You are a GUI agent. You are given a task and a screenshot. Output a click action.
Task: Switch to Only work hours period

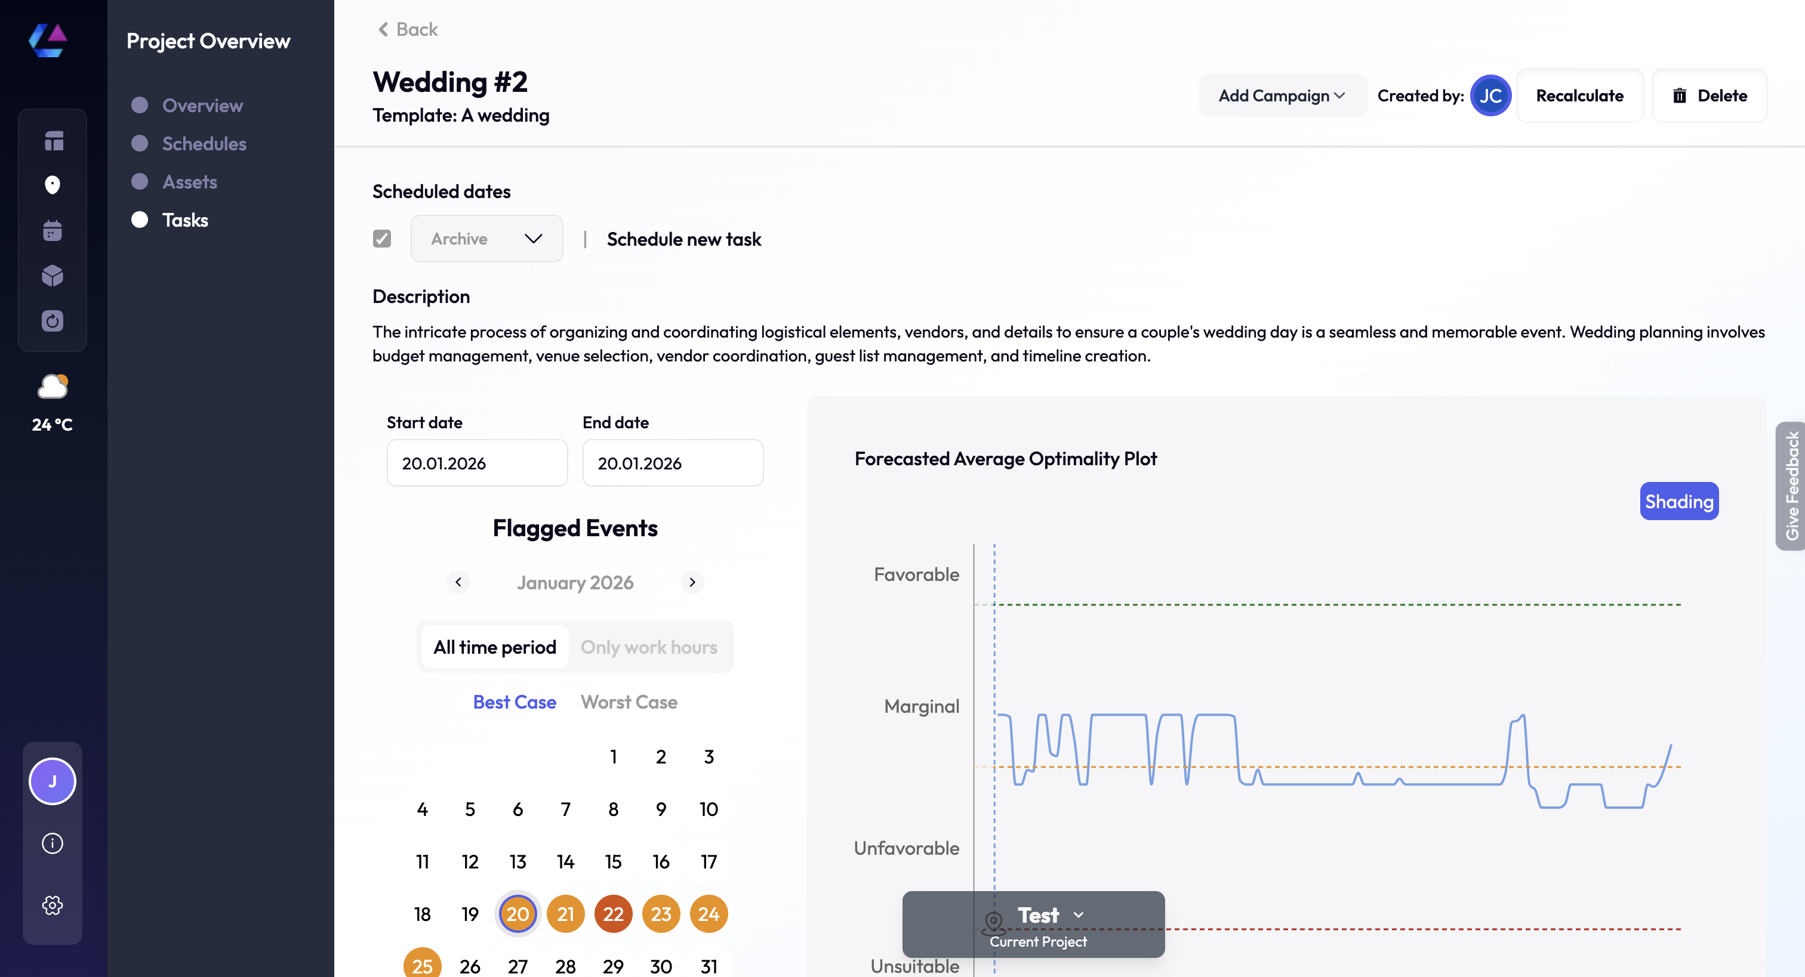click(649, 647)
